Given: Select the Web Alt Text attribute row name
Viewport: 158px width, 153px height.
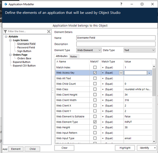Looking at the screenshot, I should click(x=64, y=78).
